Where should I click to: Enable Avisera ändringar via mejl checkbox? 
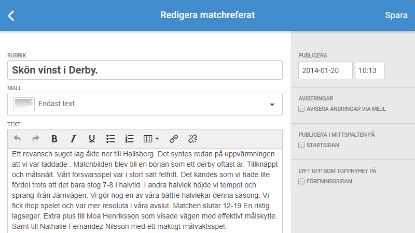[x=301, y=109]
